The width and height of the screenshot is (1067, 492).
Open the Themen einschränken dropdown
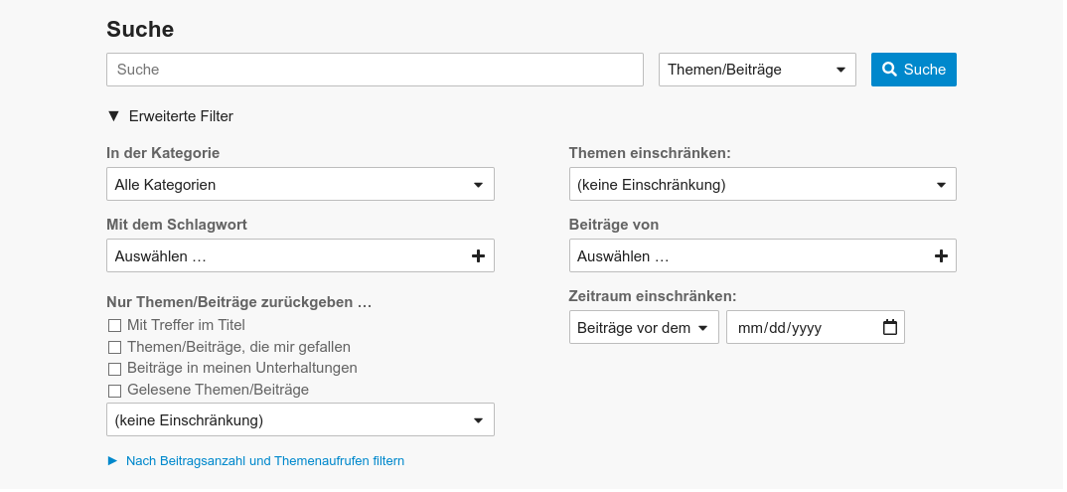point(761,184)
